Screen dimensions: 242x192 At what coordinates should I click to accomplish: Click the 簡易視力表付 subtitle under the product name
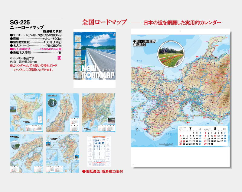click(52, 31)
